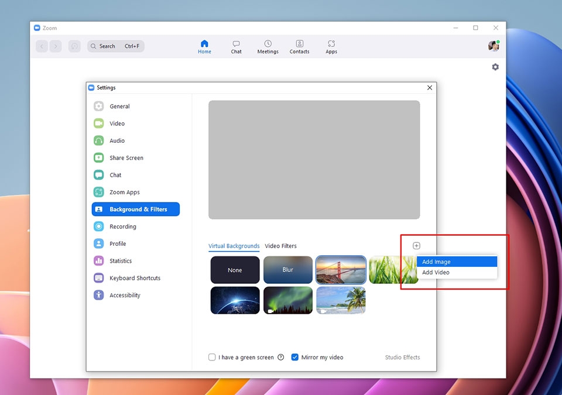Click the video preview area
562x395 pixels.
314,160
